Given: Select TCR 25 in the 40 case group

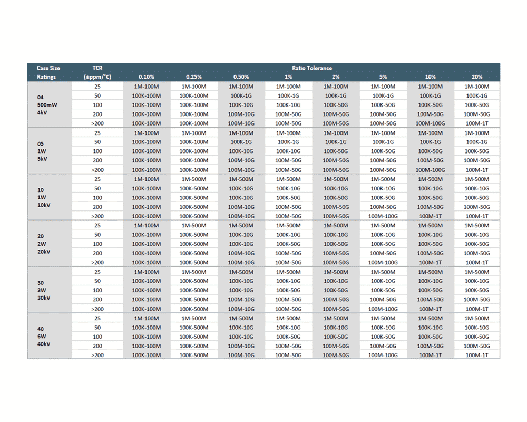Looking at the screenshot, I should click(x=97, y=318).
